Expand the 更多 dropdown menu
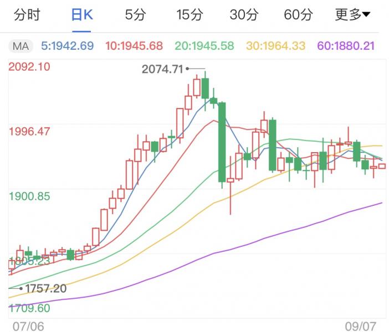Image resolution: width=389 pixels, height=332 pixels. coord(353,15)
